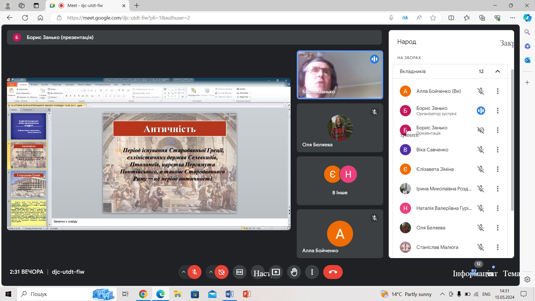Screen dimensions: 535x301
Task: Click muted mic icon for Віка Савченко
Action: click(x=481, y=150)
